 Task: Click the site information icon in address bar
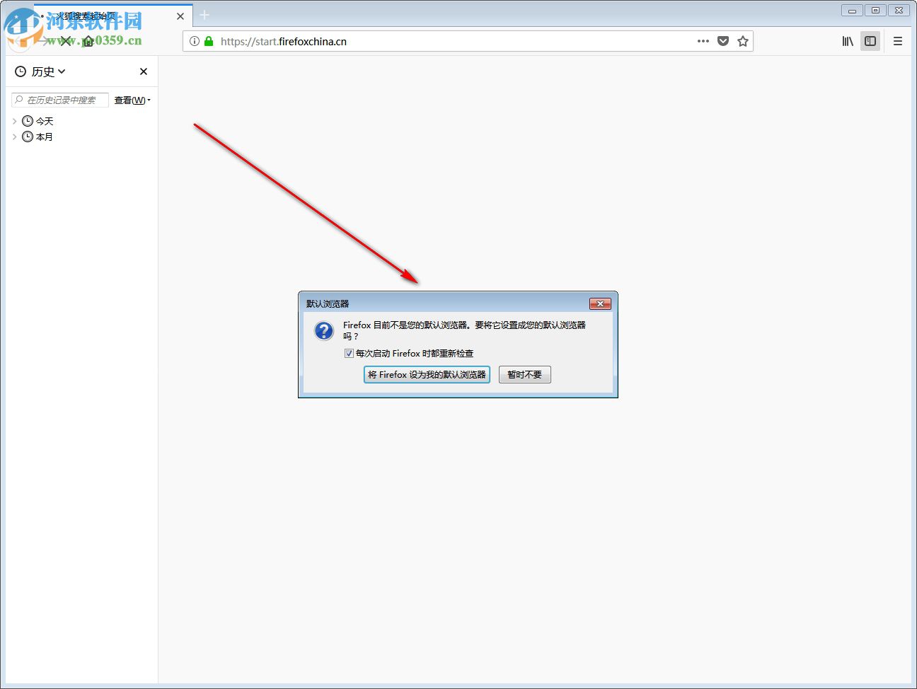click(x=194, y=41)
